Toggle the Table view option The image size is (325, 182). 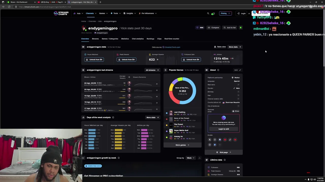pos(220,47)
